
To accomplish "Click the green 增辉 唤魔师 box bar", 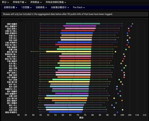I will pyautogui.click(x=83, y=24).
